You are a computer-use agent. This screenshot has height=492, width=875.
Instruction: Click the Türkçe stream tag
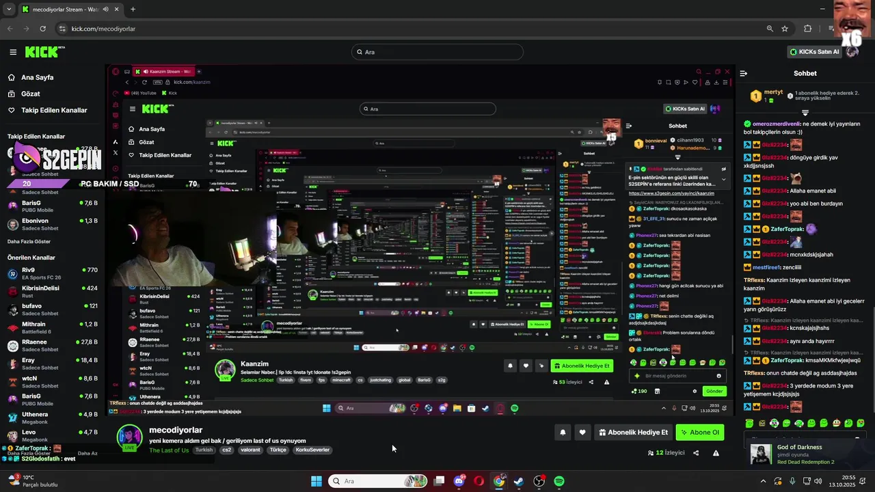(278, 450)
